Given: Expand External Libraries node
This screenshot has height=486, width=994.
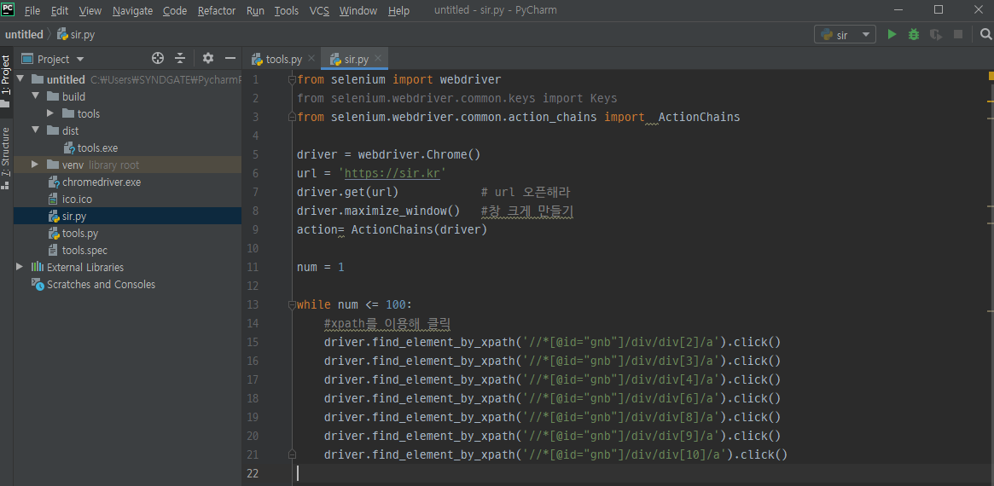Looking at the screenshot, I should (x=20, y=267).
